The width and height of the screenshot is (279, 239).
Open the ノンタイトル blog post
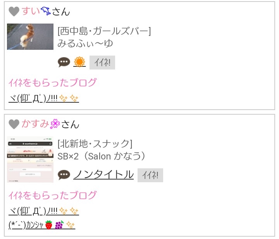pos(103,175)
